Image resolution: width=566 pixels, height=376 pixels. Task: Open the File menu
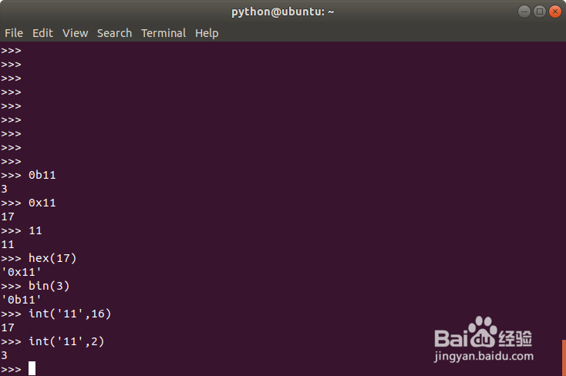pos(14,33)
